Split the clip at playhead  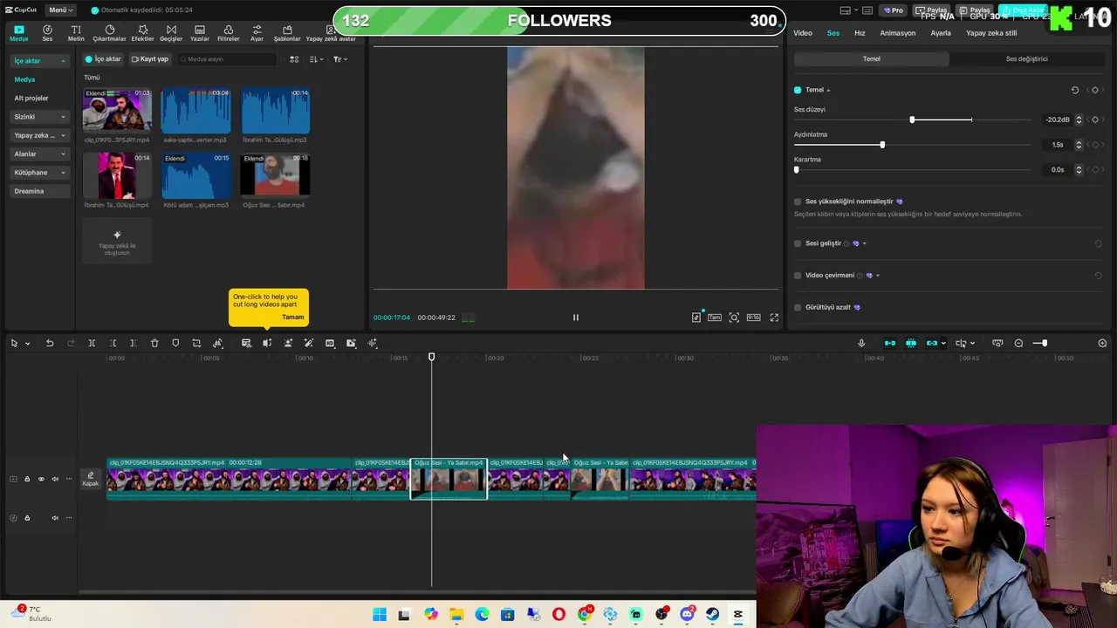pyautogui.click(x=92, y=343)
